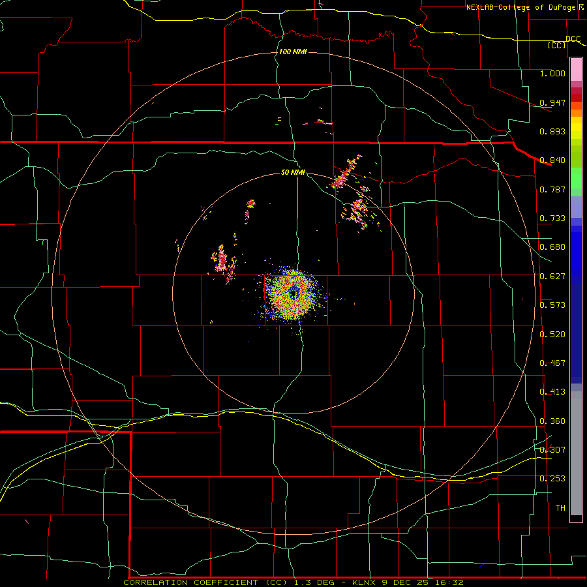Image resolution: width=587 pixels, height=587 pixels.
Task: Pick the bright green segment of color bar
Action: [576, 178]
